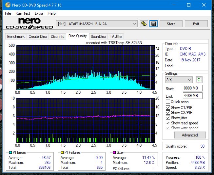
Task: Maximize the Nero window
Action: click(x=189, y=5)
